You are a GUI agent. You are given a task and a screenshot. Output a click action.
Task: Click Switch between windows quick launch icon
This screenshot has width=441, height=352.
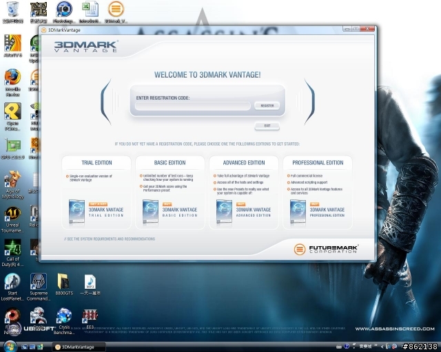pyautogui.click(x=32, y=347)
